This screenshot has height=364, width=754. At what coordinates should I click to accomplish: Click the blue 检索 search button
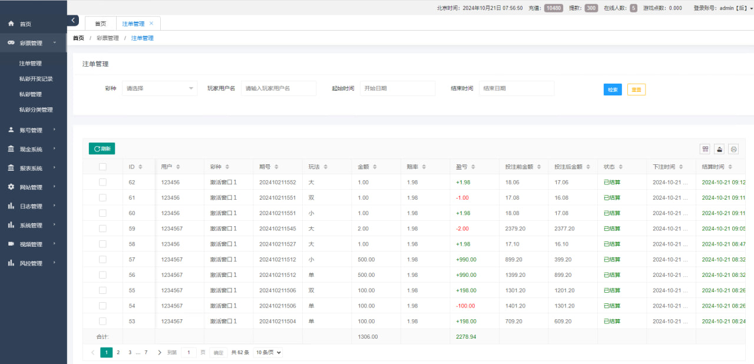613,90
